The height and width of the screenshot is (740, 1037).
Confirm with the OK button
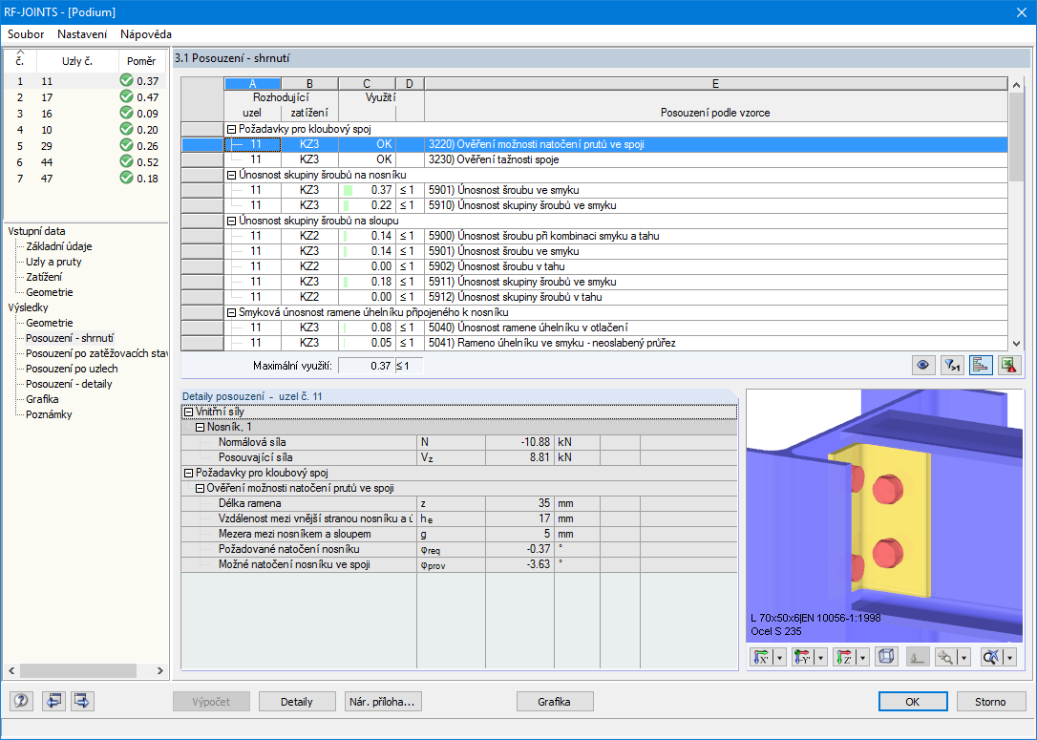(913, 702)
